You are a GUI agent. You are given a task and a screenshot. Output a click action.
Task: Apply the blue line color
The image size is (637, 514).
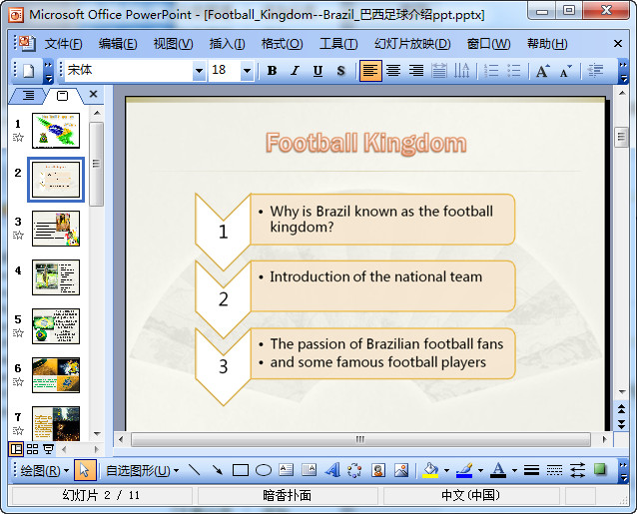pyautogui.click(x=464, y=470)
